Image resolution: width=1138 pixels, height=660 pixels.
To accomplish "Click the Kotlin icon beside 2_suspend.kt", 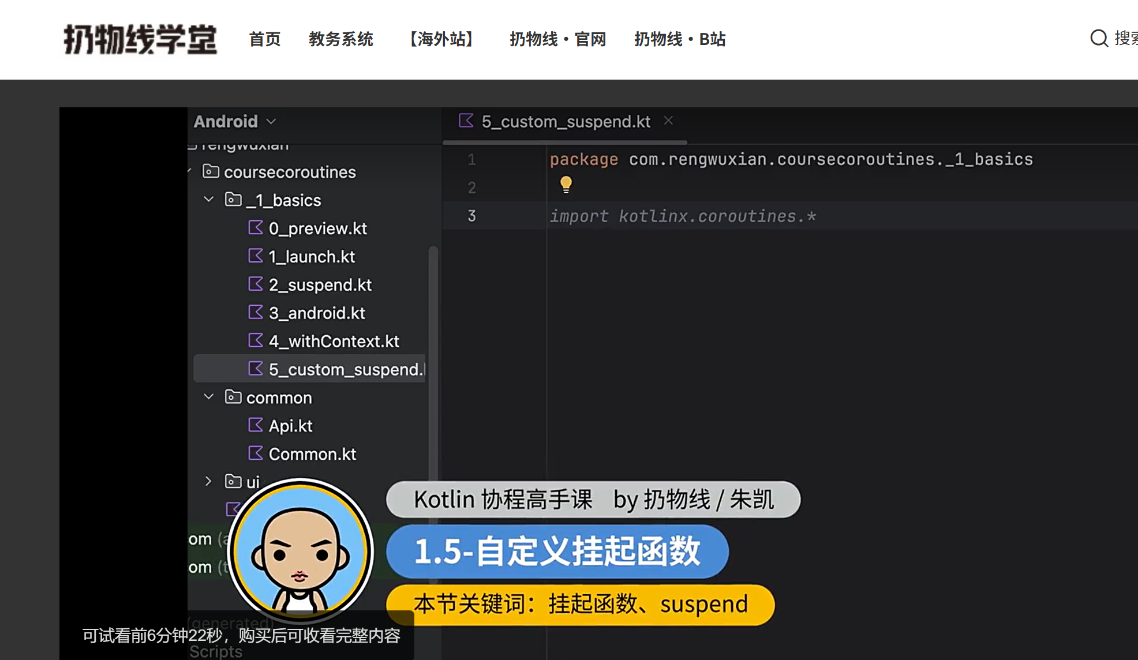I will point(256,284).
